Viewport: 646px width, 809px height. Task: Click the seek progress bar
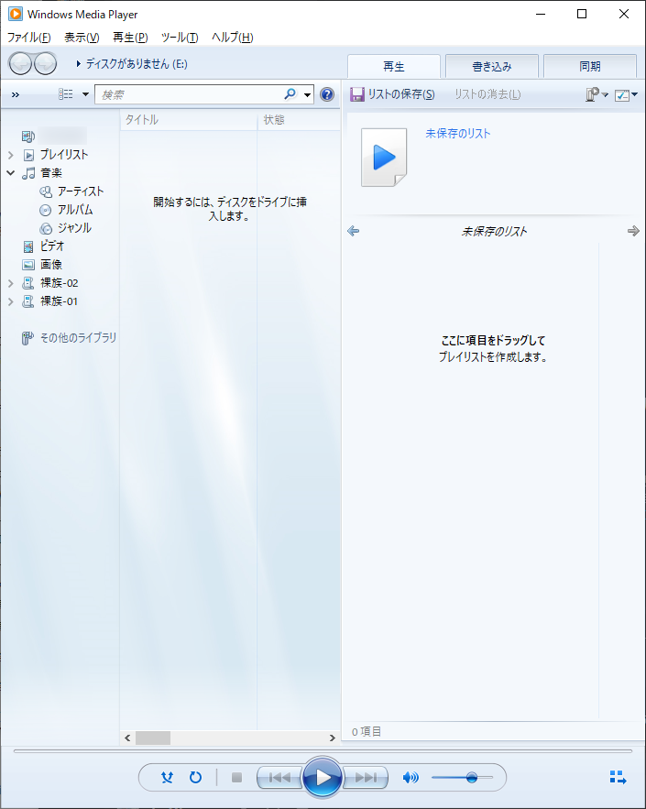coord(323,750)
